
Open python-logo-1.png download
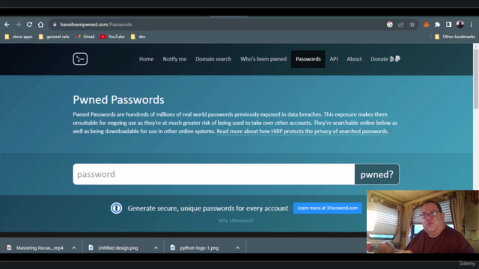pyautogui.click(x=195, y=247)
